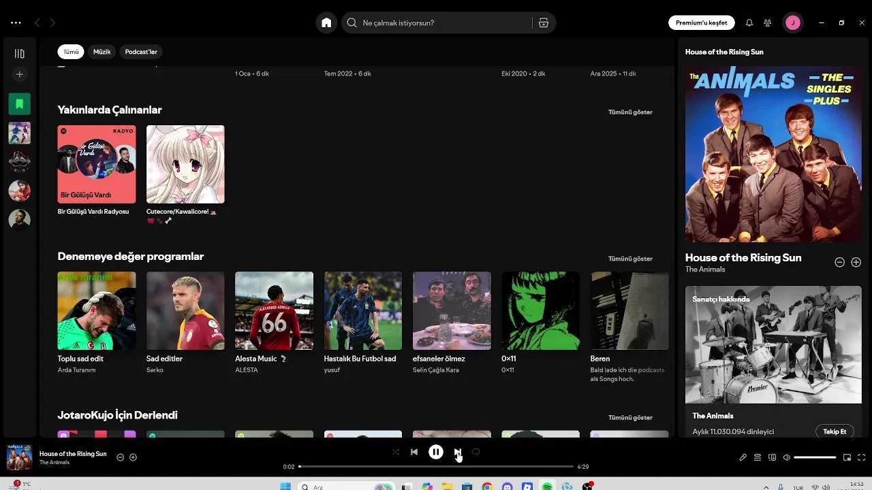
Task: Remove song via minus in right panel
Action: tap(840, 262)
